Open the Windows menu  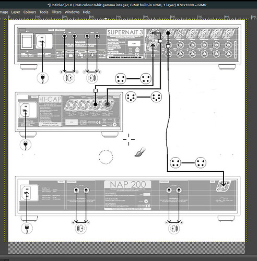click(x=72, y=12)
